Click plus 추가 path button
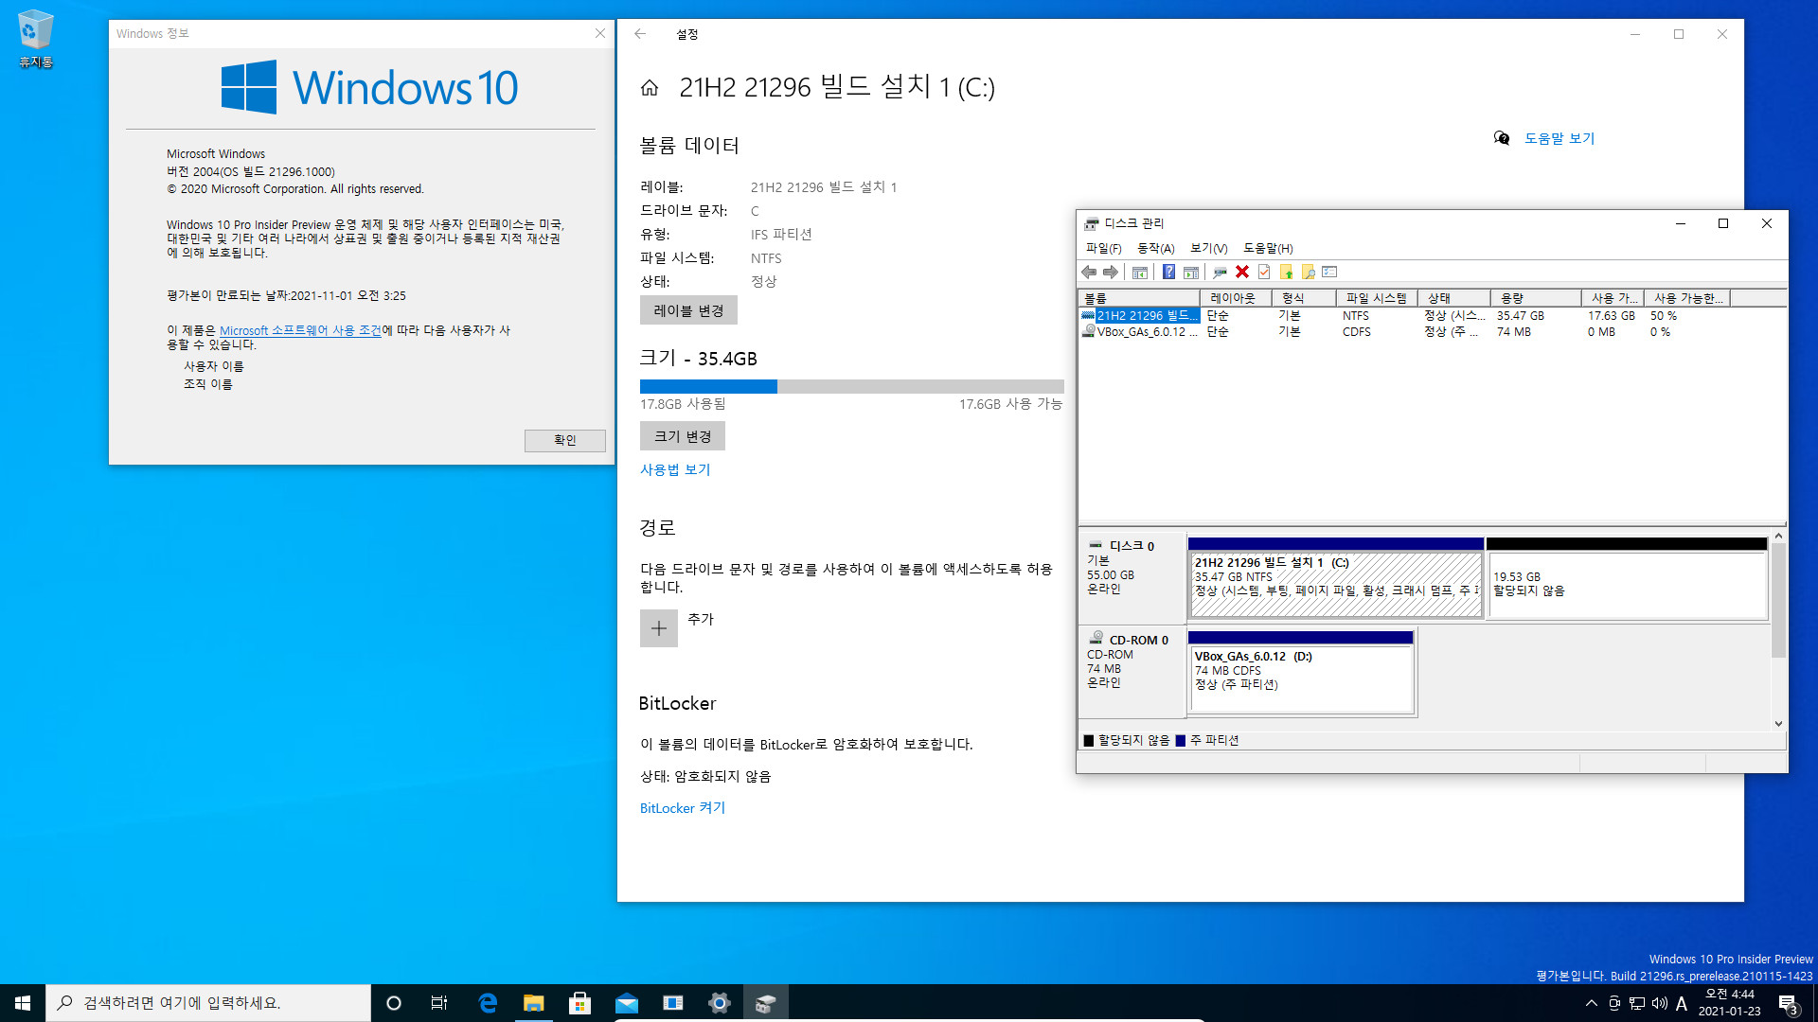This screenshot has width=1818, height=1022. (659, 628)
